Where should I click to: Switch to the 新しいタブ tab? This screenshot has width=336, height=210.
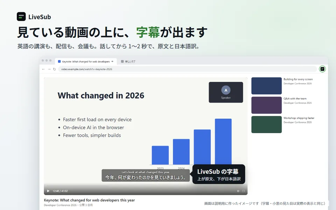click(128, 62)
